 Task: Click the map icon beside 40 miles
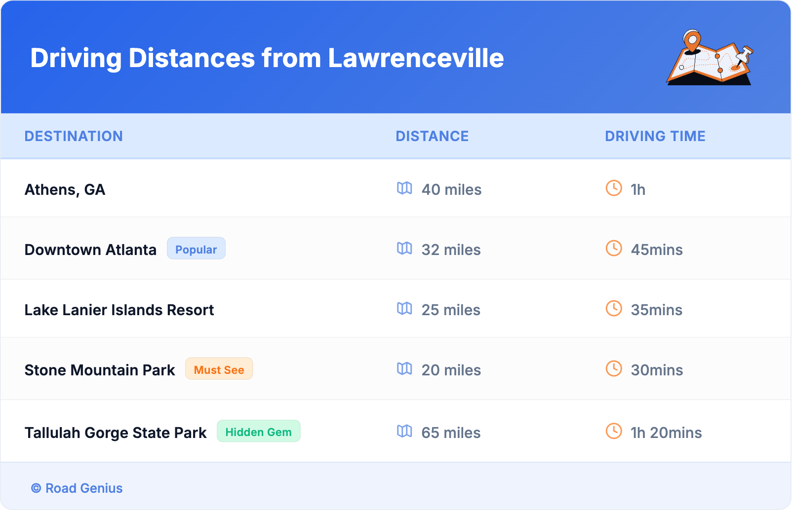pos(404,188)
